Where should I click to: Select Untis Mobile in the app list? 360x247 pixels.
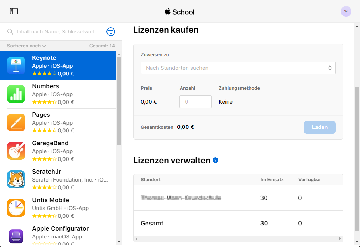click(x=58, y=208)
